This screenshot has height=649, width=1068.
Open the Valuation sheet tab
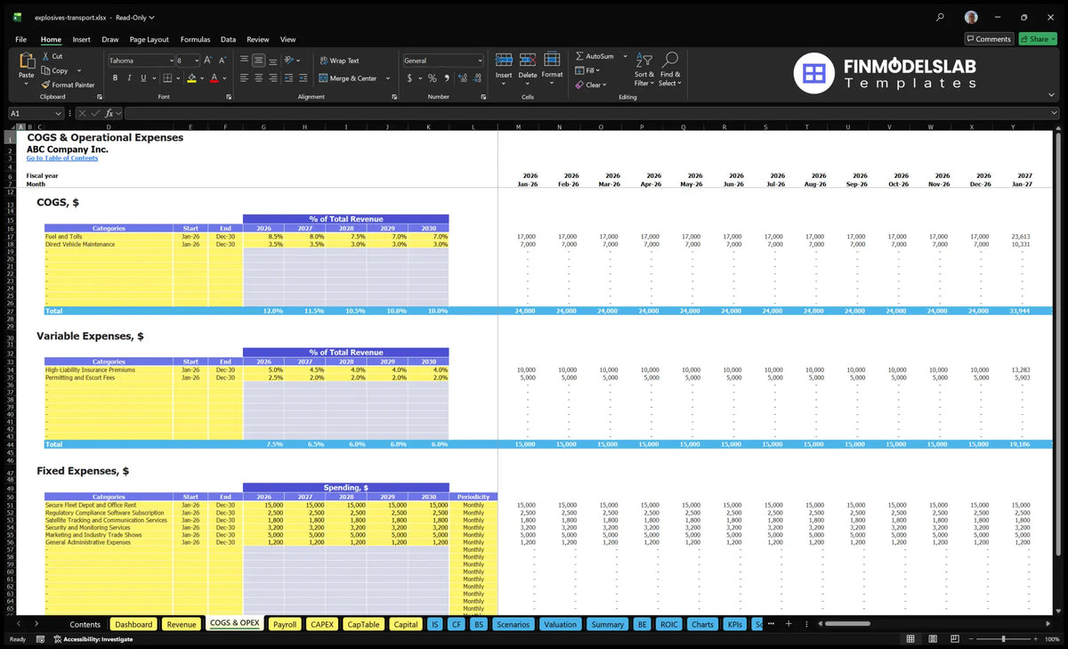click(x=560, y=624)
